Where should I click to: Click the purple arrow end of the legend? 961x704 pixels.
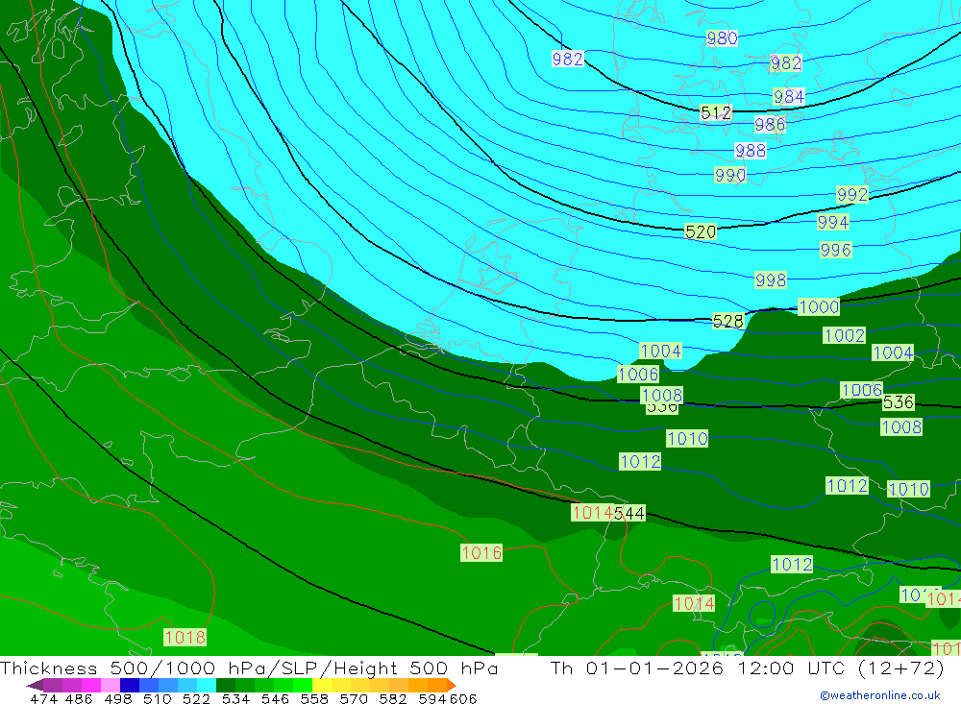point(35,685)
